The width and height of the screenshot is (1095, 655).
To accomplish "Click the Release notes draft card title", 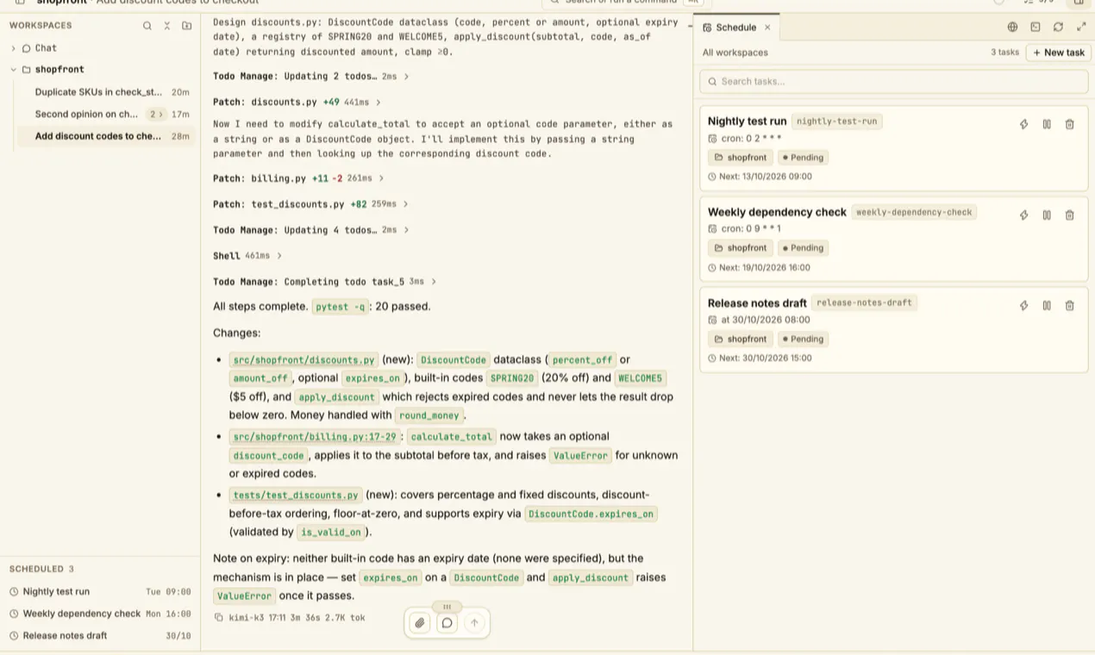I will [757, 303].
